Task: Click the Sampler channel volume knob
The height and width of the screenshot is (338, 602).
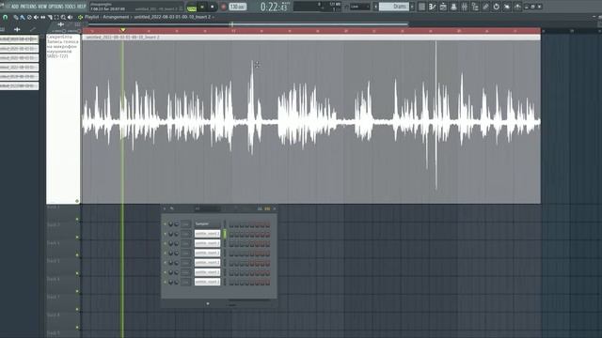Action: (x=177, y=224)
